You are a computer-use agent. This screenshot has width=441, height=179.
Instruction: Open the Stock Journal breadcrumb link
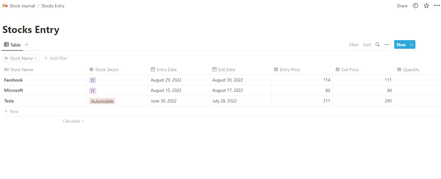click(x=22, y=6)
